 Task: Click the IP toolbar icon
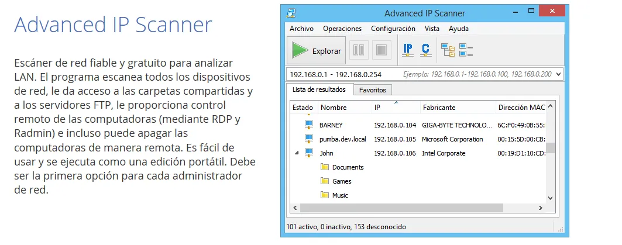407,50
